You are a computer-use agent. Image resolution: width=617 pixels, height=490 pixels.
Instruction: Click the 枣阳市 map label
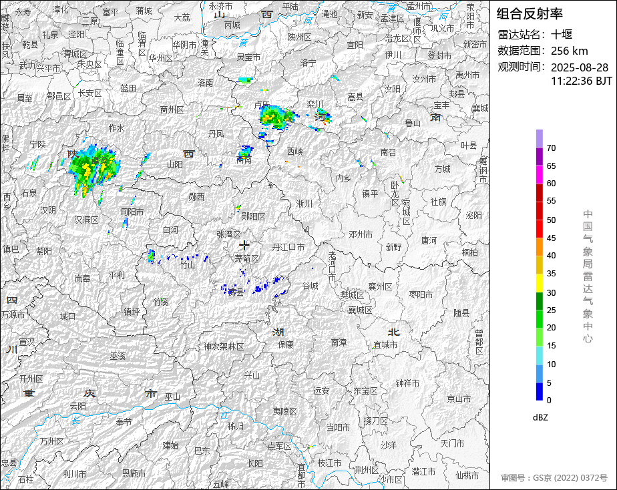[x=421, y=294]
